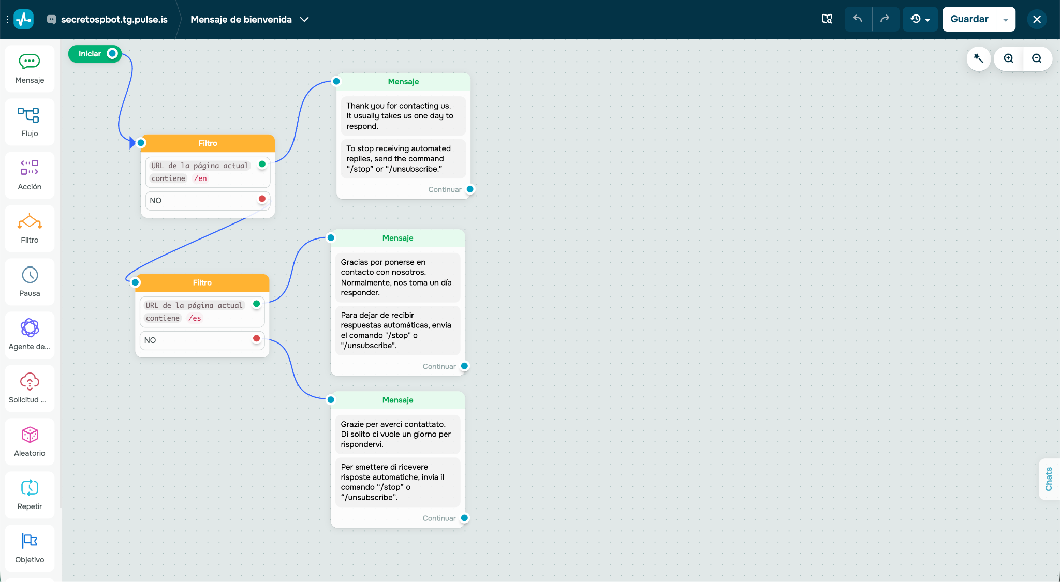Click the Guardar button
The image size is (1060, 582).
click(x=969, y=19)
